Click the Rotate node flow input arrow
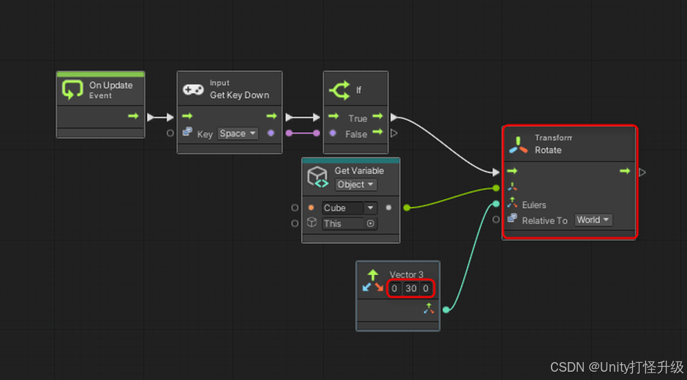Viewport: 687px width, 380px height. pos(513,171)
